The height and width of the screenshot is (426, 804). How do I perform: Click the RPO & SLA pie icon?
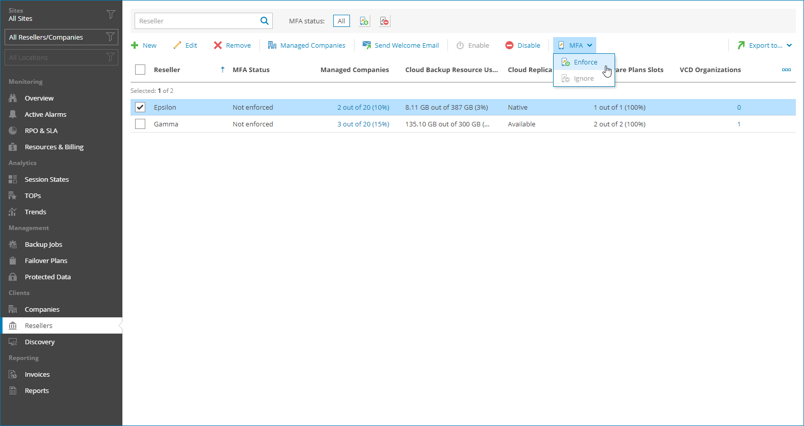pos(13,130)
